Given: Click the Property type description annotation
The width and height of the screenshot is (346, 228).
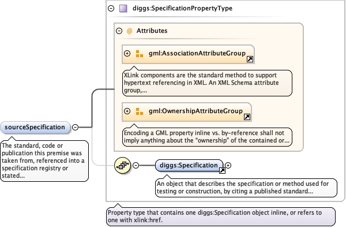Looking at the screenshot, I should tap(221, 216).
